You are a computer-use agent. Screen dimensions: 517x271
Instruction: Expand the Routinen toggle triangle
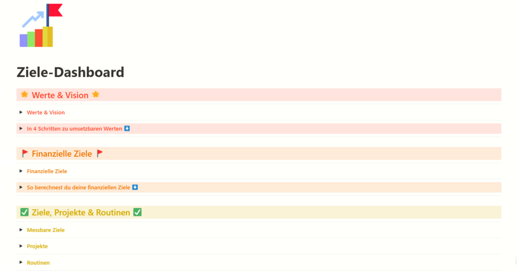(21, 262)
